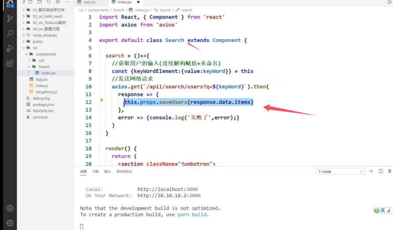
Task: Click the New Folder icon in explorer header
Action: [x=39, y=2]
